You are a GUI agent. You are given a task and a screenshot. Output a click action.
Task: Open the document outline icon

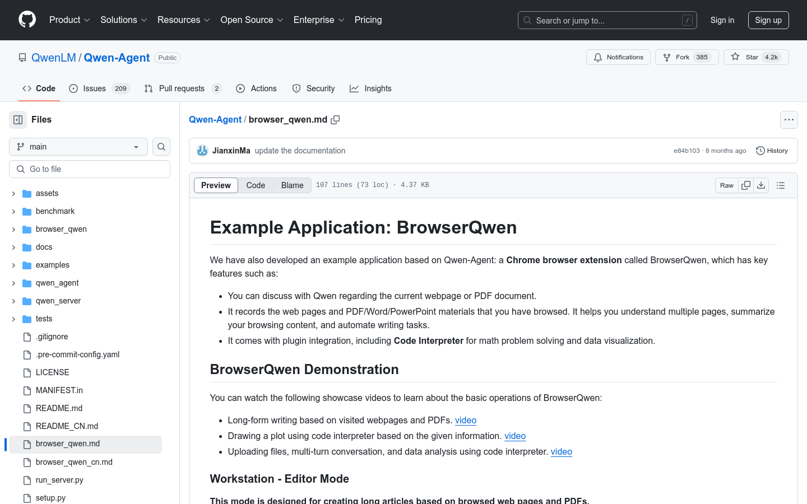click(781, 185)
